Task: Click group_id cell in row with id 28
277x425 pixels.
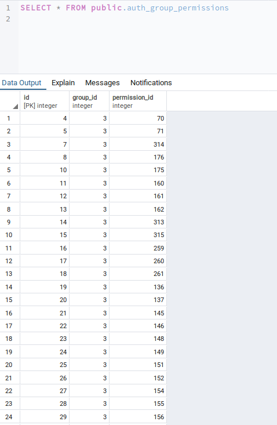Action: tap(89, 404)
